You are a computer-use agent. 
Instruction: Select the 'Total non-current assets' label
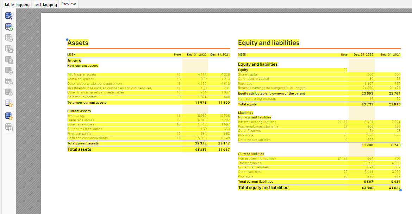pos(87,103)
